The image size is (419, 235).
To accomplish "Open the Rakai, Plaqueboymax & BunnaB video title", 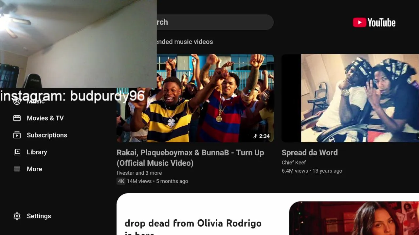I will (190, 158).
